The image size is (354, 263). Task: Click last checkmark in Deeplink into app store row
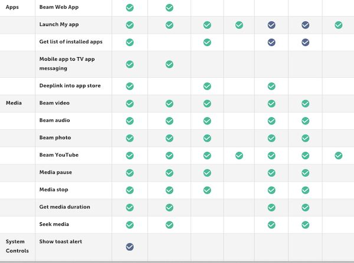[x=271, y=86]
